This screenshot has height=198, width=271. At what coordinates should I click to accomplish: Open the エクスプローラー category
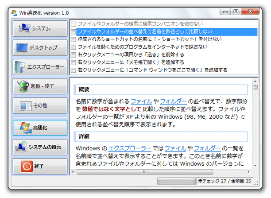tap(40, 67)
